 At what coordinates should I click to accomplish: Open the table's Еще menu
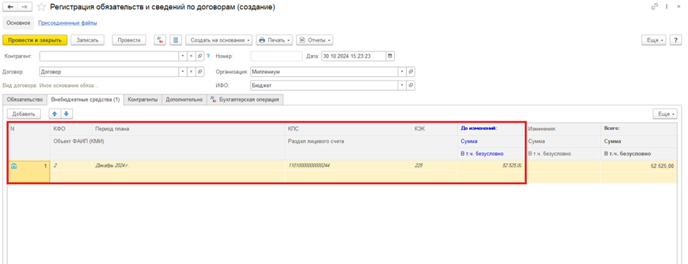point(665,114)
